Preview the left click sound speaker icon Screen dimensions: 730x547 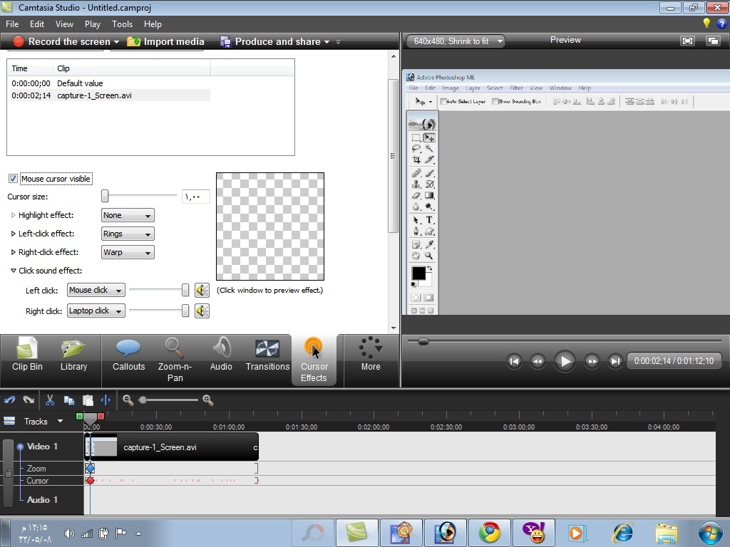202,290
